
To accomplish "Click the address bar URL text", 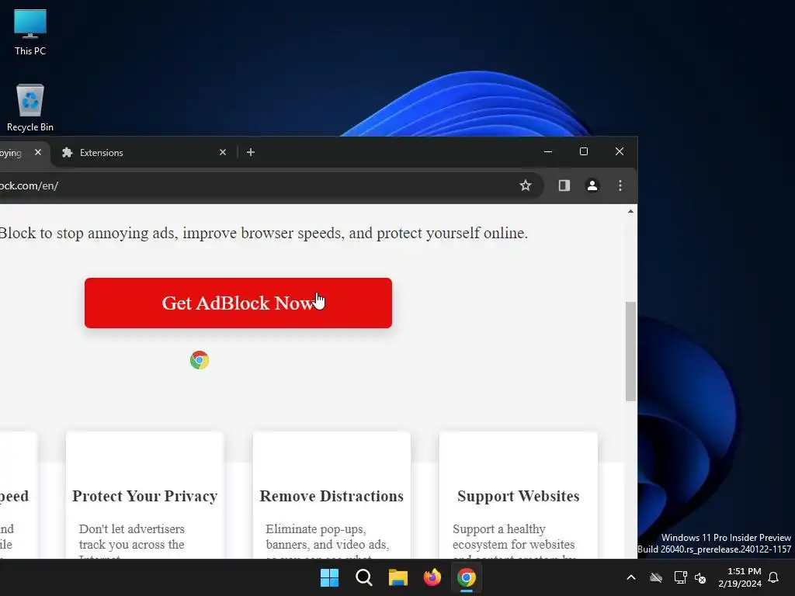I will 29,185.
